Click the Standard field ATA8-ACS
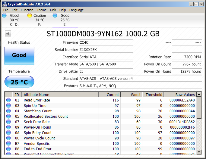Viewport: 206px width, 159px height. [141, 79]
